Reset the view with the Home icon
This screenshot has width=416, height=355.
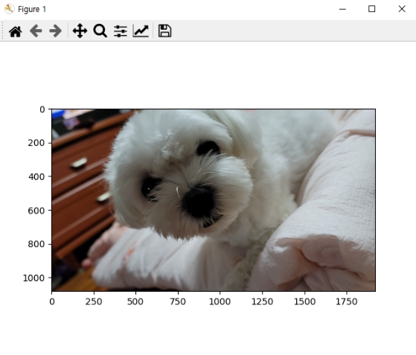(x=15, y=31)
